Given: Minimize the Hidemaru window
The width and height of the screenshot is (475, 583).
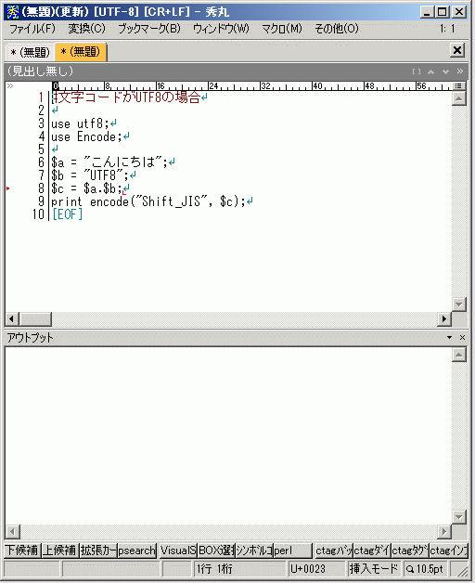Looking at the screenshot, I should click(427, 12).
